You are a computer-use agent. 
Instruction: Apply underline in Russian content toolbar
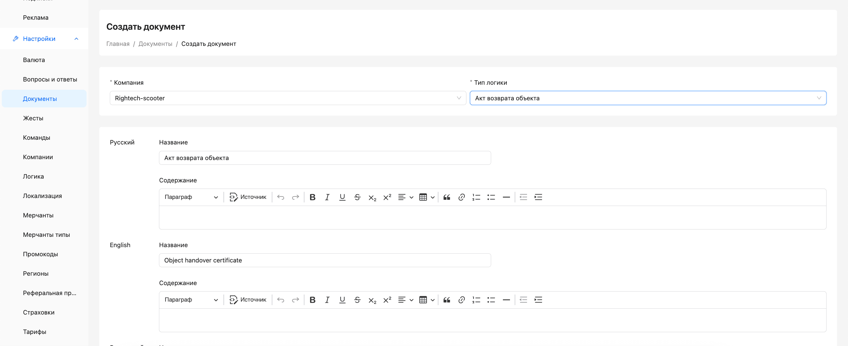[x=342, y=197]
